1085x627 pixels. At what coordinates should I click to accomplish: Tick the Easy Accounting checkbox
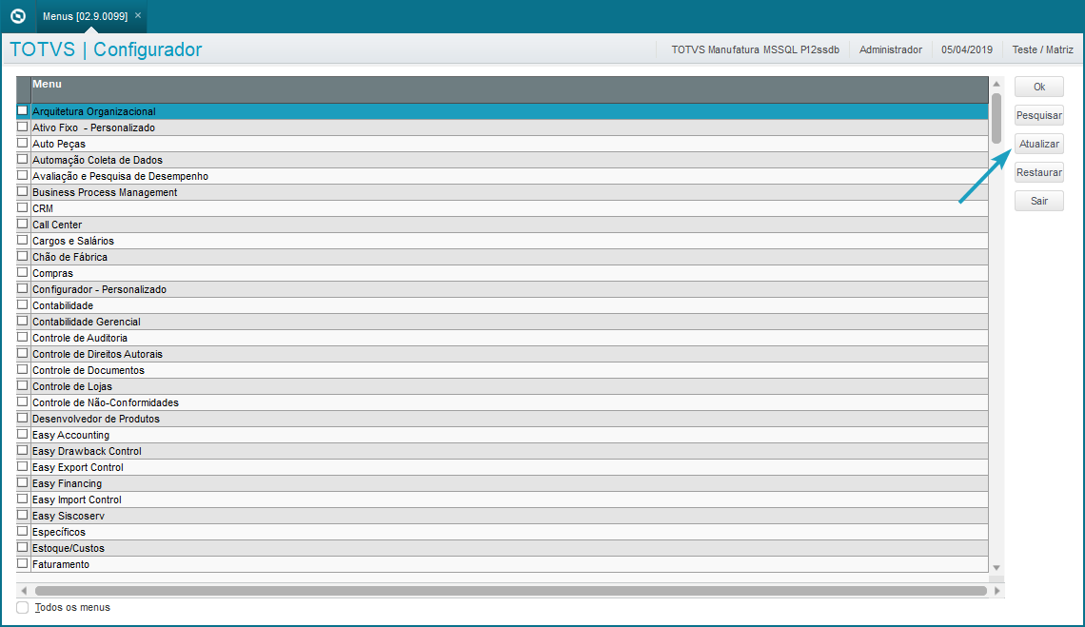coord(23,435)
